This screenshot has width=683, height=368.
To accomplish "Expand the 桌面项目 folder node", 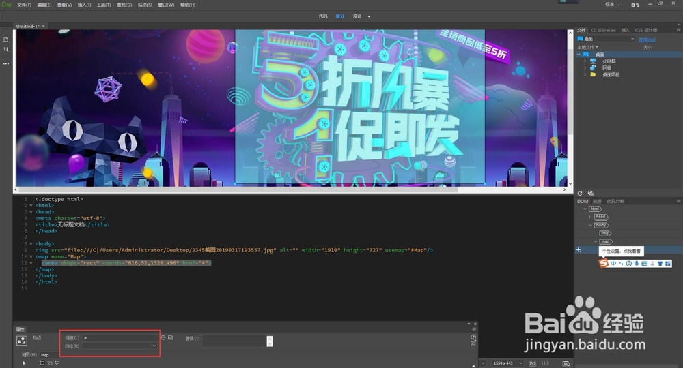I will click(585, 74).
